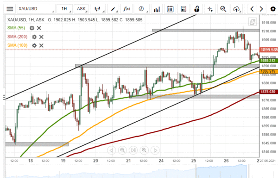Click the SMA (200) label
This screenshot has height=180, width=278.
pyautogui.click(x=18, y=37)
